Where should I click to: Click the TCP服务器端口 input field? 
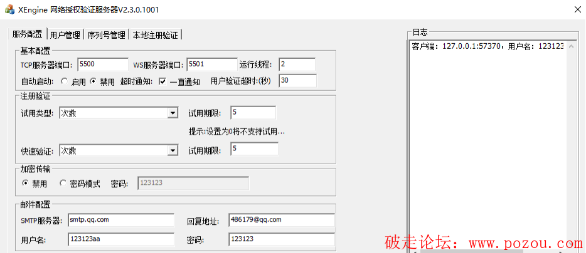[103, 65]
